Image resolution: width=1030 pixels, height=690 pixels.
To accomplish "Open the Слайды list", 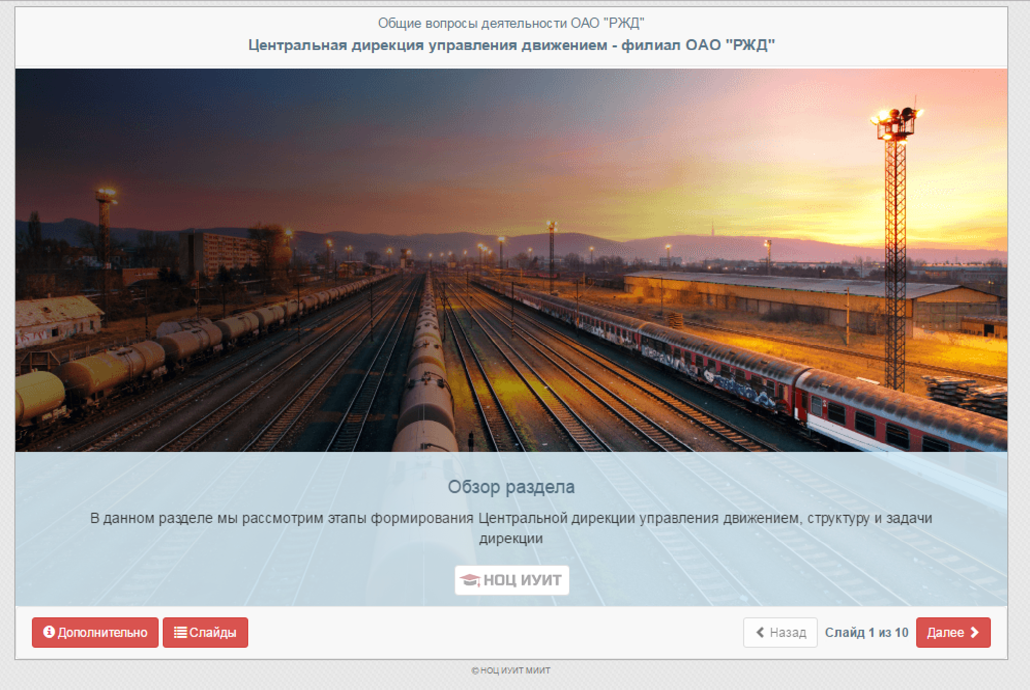I will (x=205, y=632).
